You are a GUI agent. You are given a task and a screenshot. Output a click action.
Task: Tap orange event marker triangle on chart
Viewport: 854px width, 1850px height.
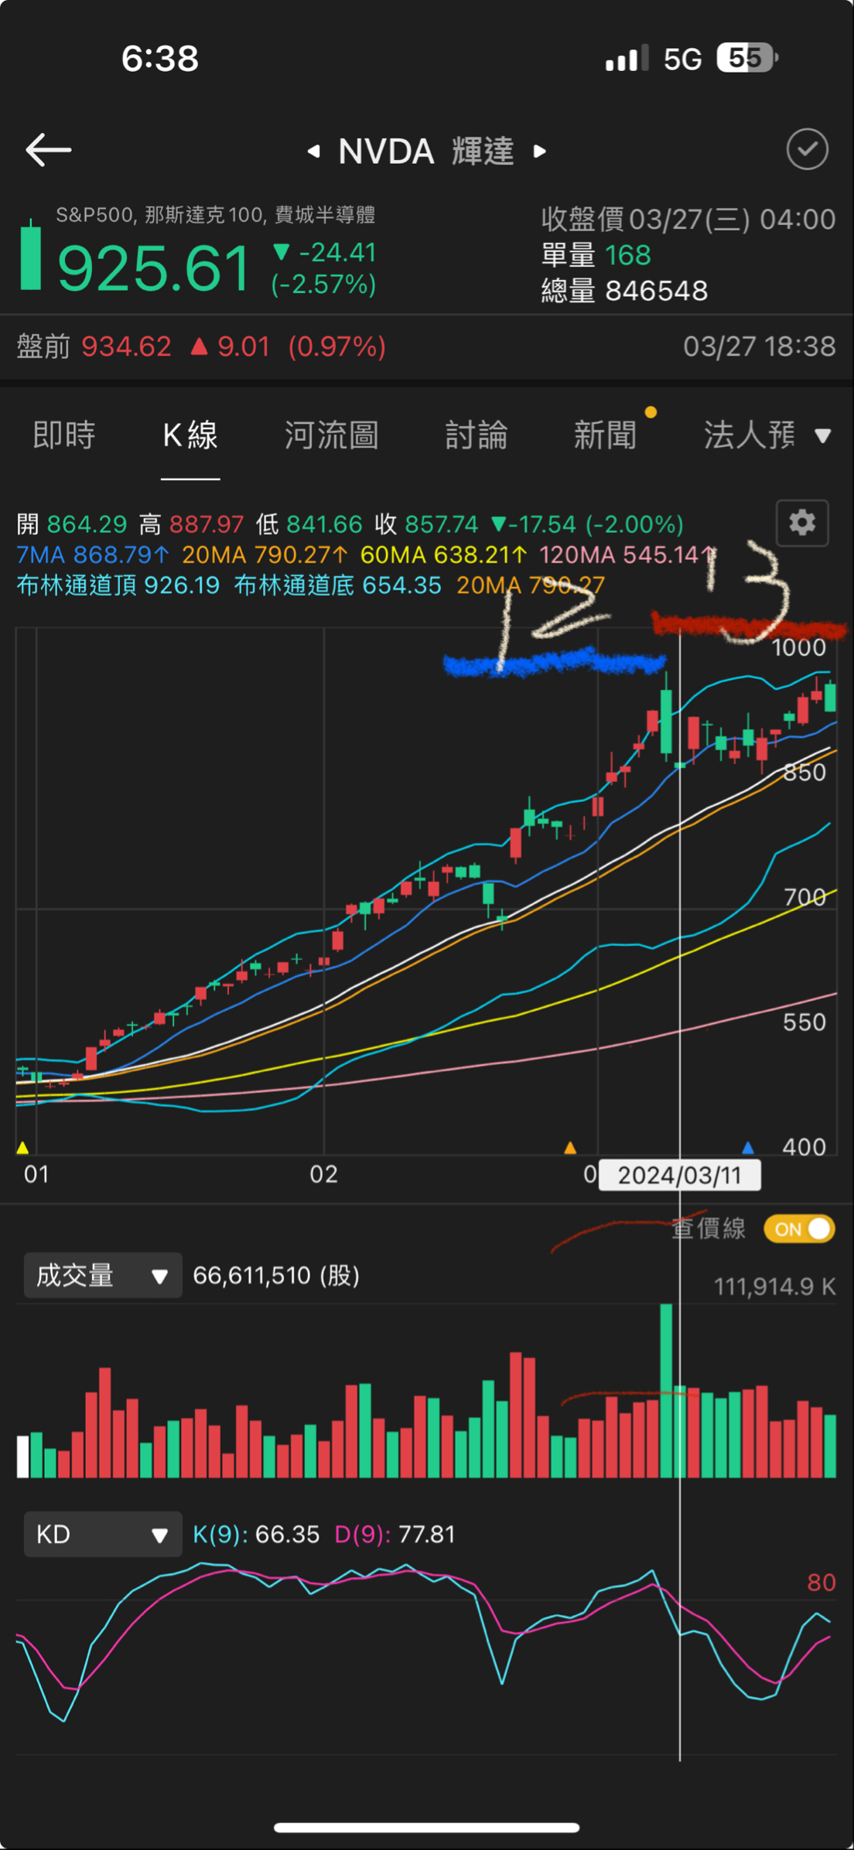pyautogui.click(x=570, y=1148)
